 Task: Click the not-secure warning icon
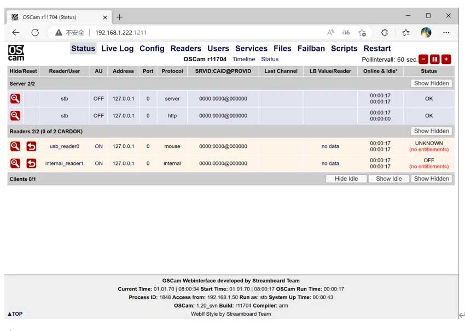[x=59, y=33]
